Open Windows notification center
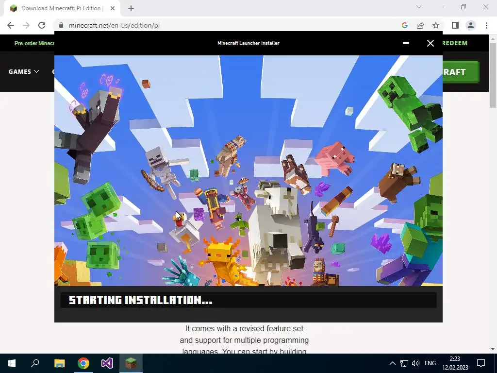 pos(481,363)
